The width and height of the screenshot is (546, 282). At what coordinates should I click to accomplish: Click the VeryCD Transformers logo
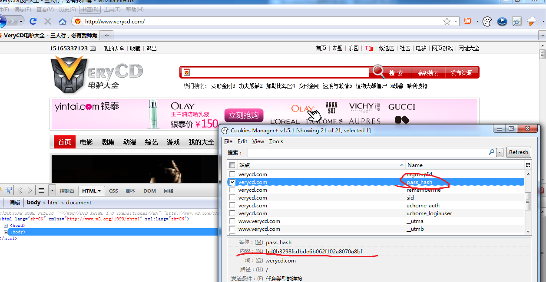[x=96, y=74]
